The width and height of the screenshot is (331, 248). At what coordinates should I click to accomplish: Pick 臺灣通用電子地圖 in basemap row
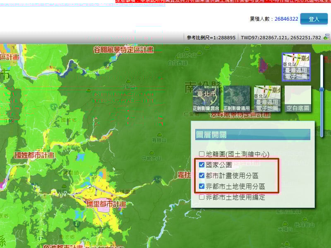[267, 99]
